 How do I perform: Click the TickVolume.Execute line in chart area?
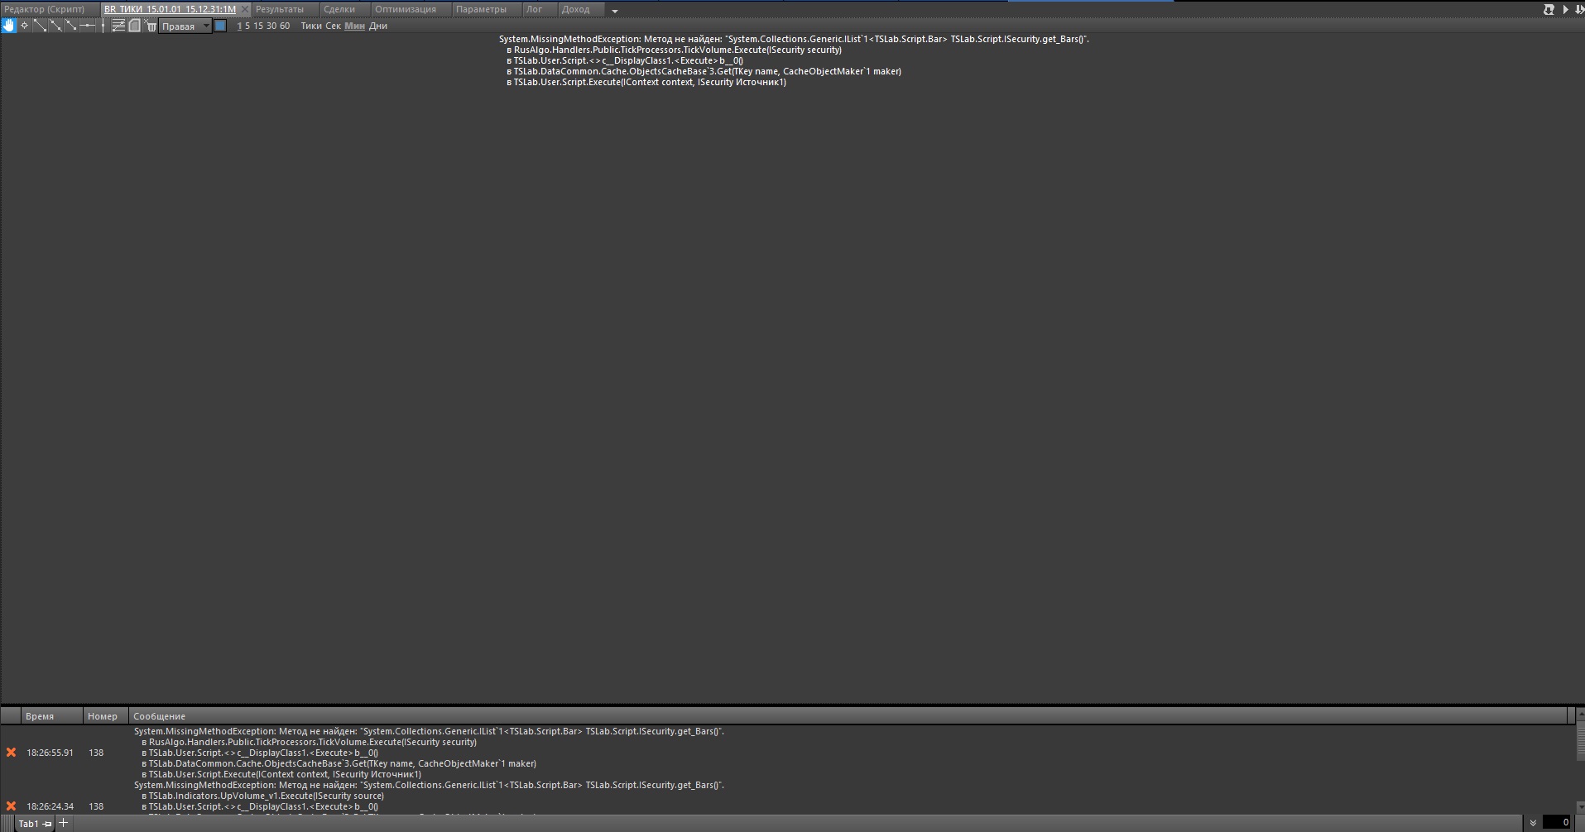click(x=675, y=50)
